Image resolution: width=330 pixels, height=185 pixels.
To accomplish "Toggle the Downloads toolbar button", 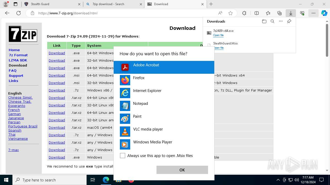I will [x=291, y=13].
